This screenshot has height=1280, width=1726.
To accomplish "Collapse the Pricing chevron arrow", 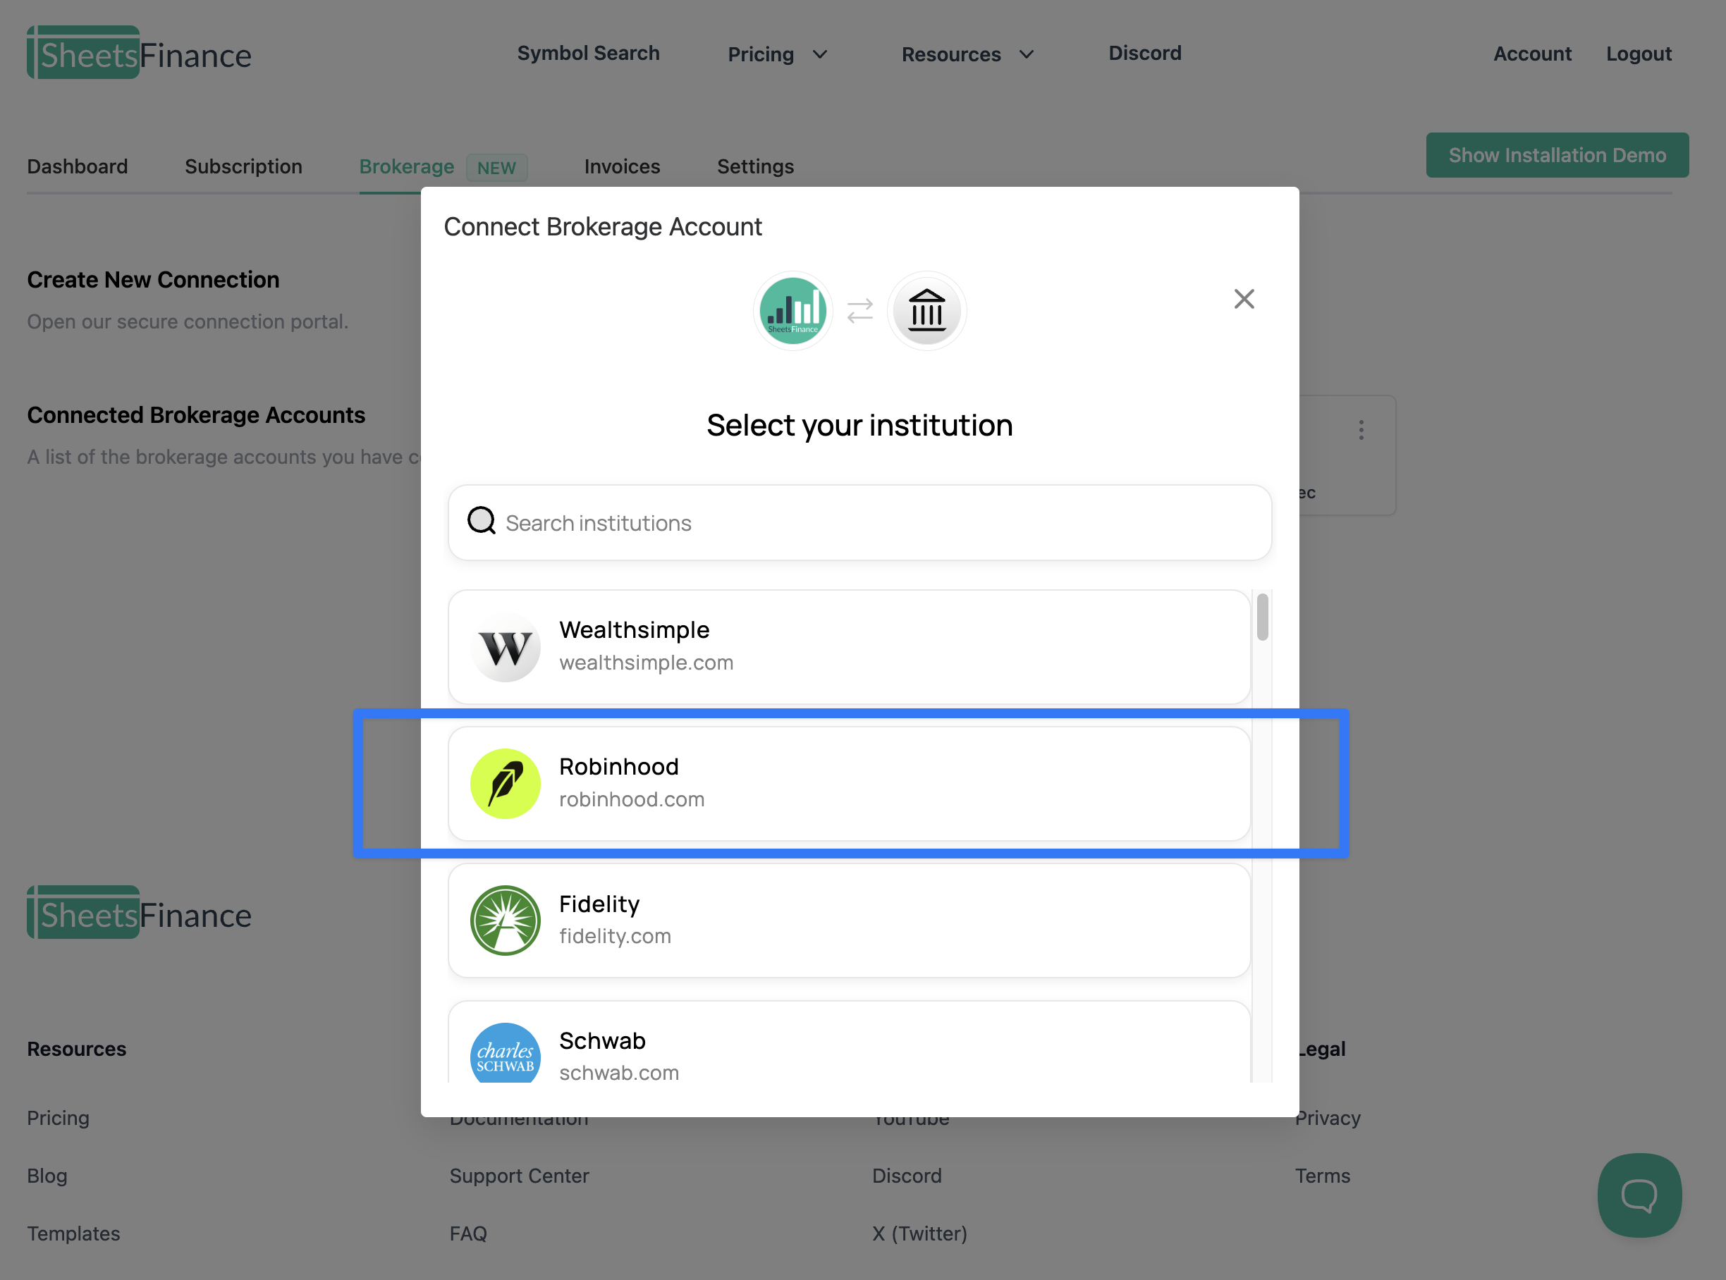I will pyautogui.click(x=821, y=54).
